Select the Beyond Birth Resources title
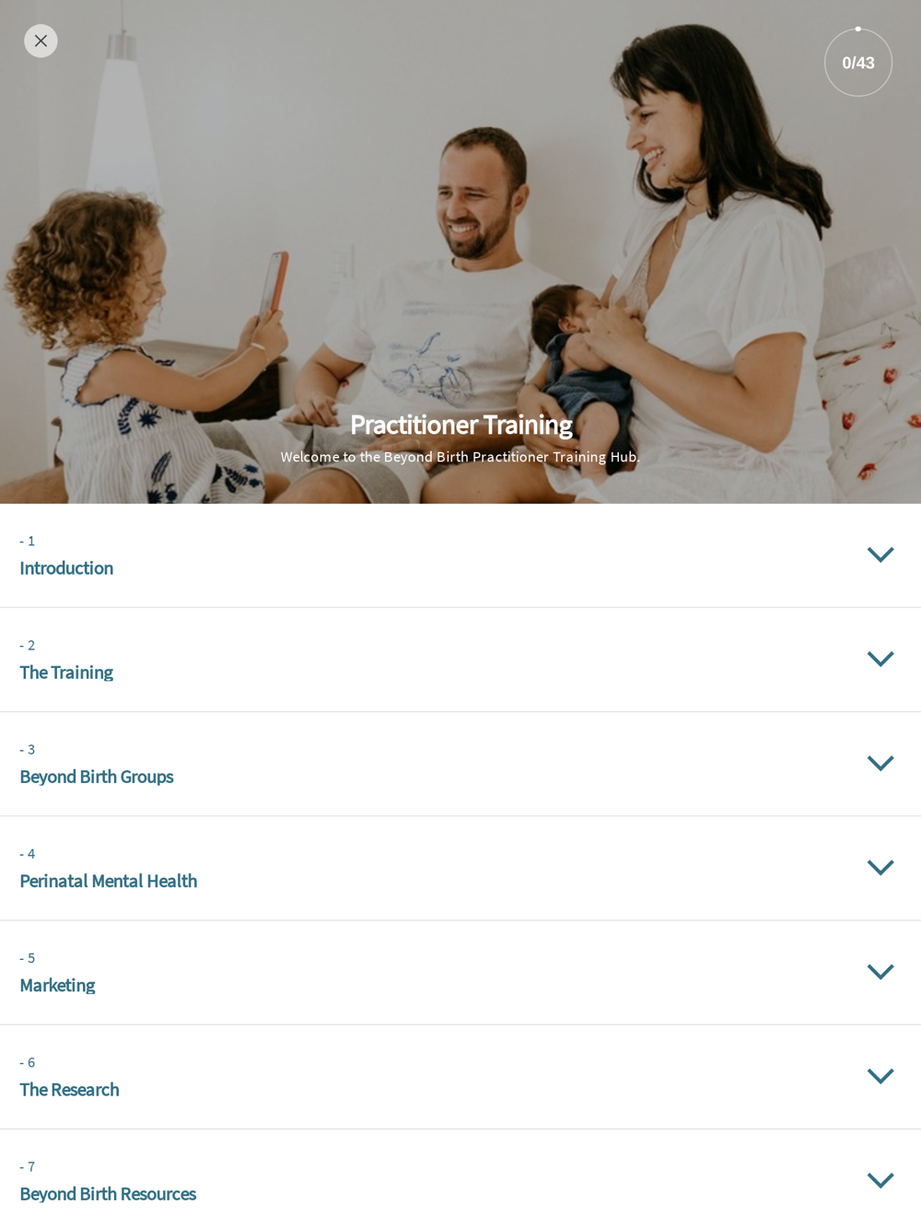Viewport: 921px width, 1228px height. pyautogui.click(x=108, y=1193)
